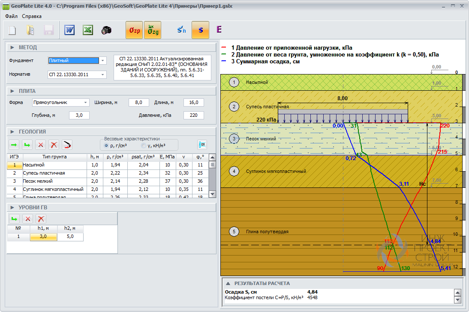This screenshot has height=312, width=469.
Task: Add a soil layer with the green arrow
Action: point(14,145)
